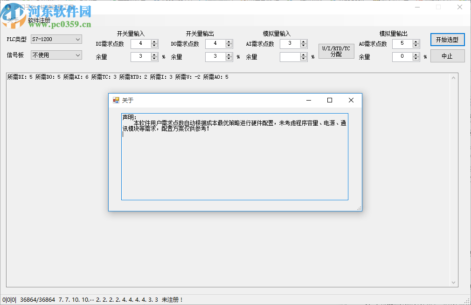Increase AO需求点数 with its up arrow
Viewport: 471px width, 305px height.
[x=416, y=42]
